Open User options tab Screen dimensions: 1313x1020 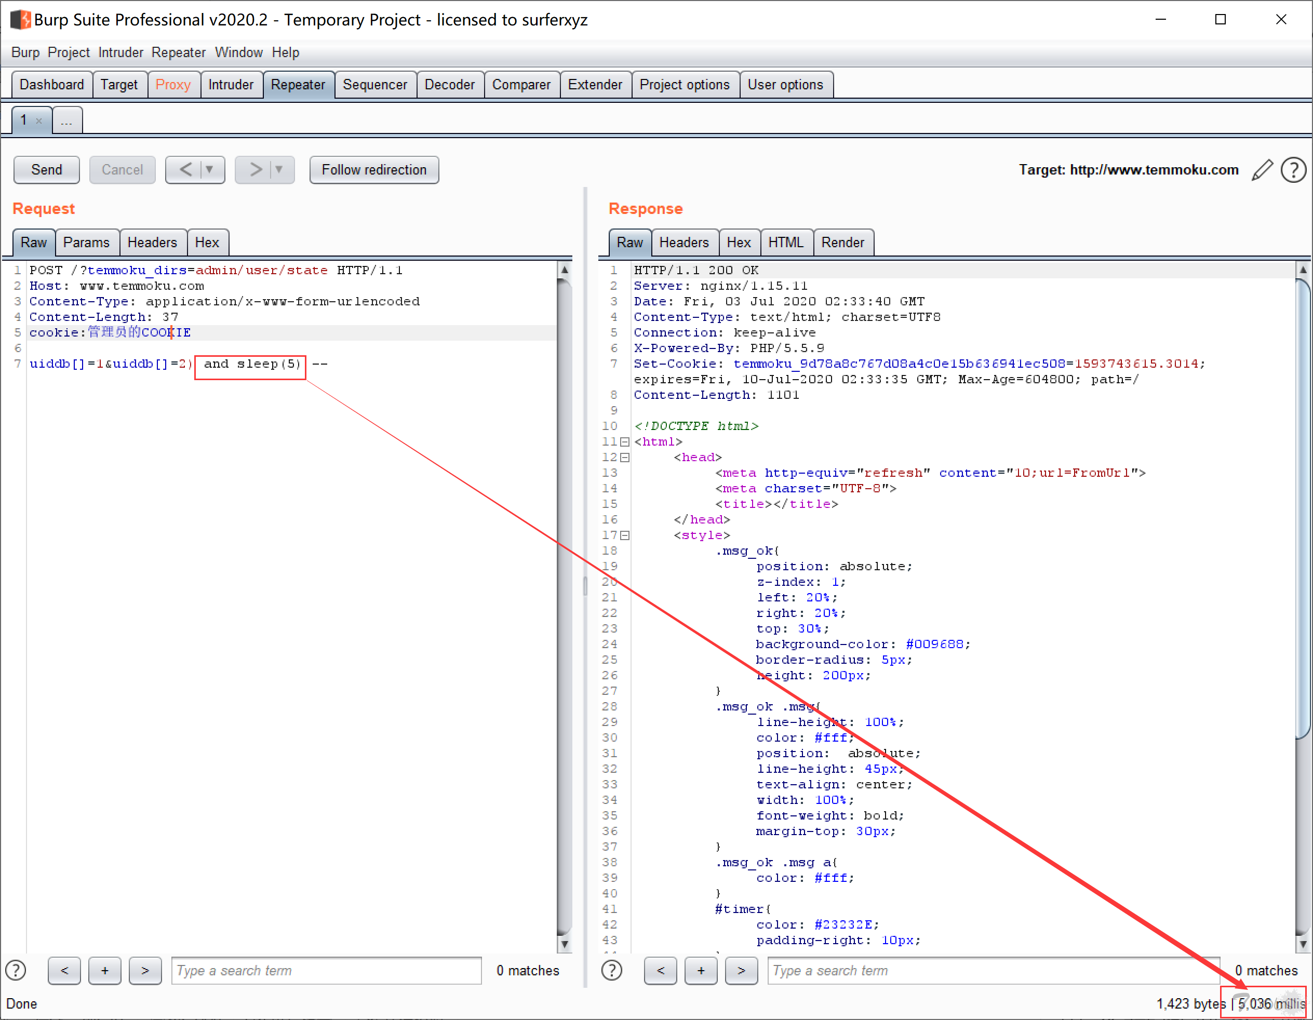click(x=786, y=85)
